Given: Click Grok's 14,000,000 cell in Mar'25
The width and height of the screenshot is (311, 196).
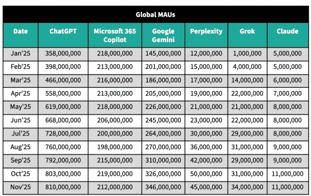Looking at the screenshot, I should click(x=247, y=80).
